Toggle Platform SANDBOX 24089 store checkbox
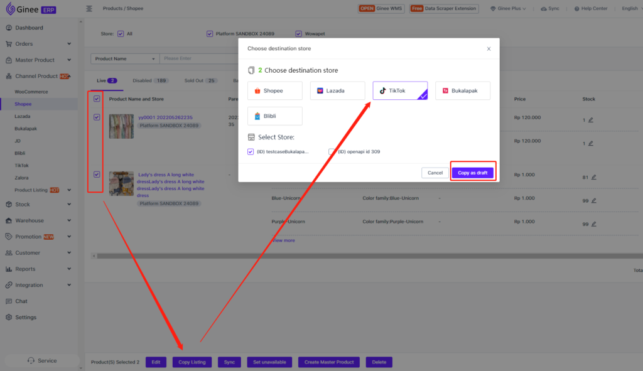This screenshot has width=643, height=371. pos(210,34)
